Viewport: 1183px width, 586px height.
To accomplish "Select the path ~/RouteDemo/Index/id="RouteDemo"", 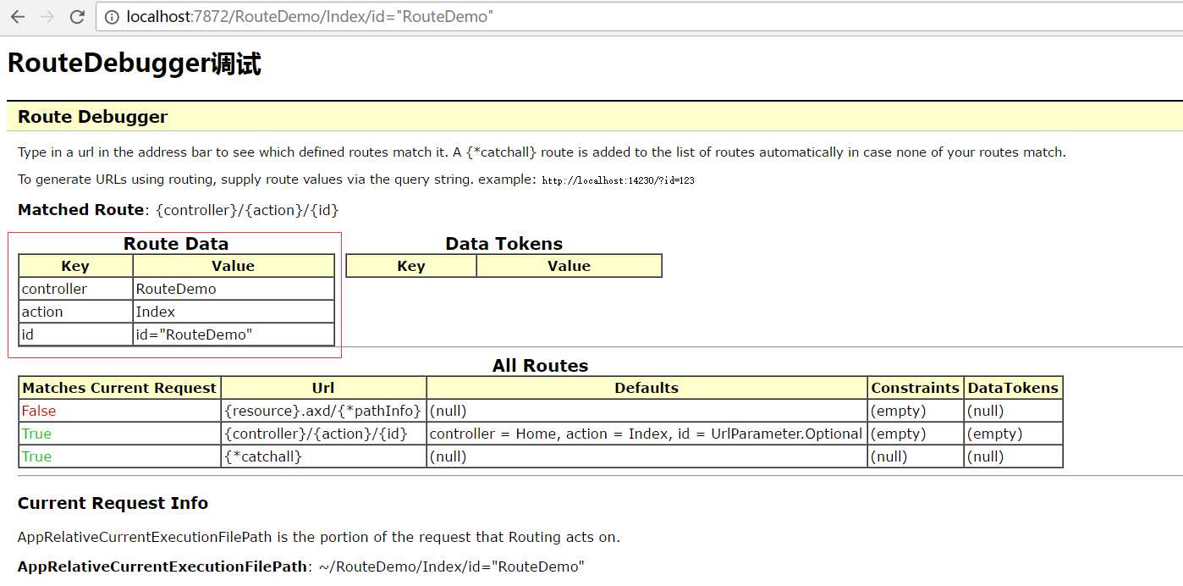I will tap(452, 567).
